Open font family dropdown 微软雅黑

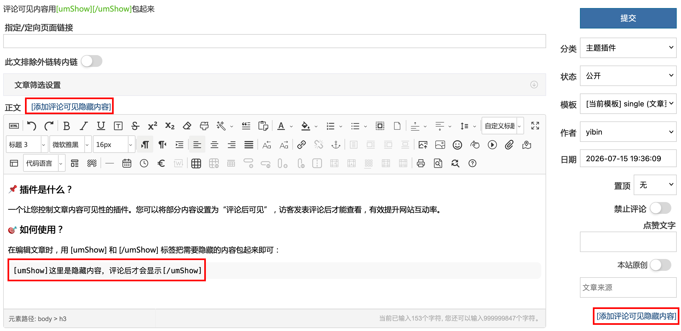click(71, 145)
